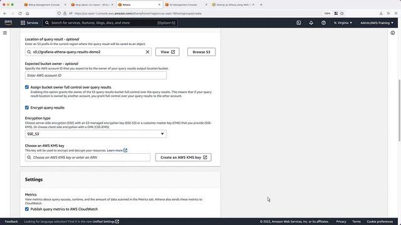
Task: Open the Encryption type SSE_S3 dropdown
Action: pos(96,134)
